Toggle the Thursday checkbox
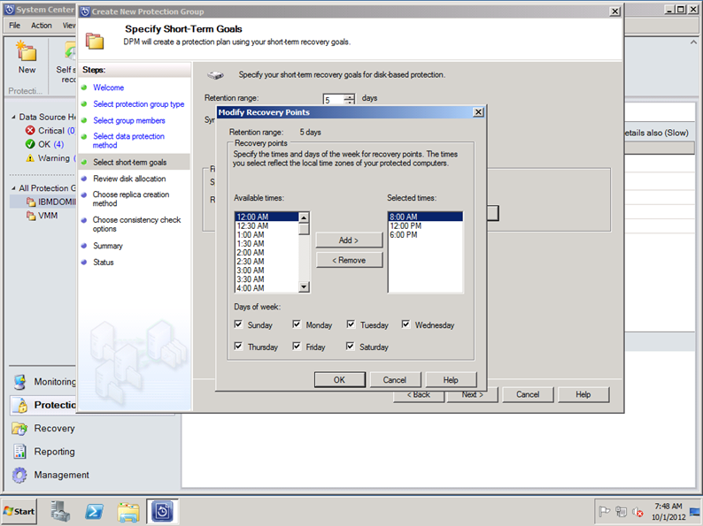The width and height of the screenshot is (703, 526). click(238, 346)
